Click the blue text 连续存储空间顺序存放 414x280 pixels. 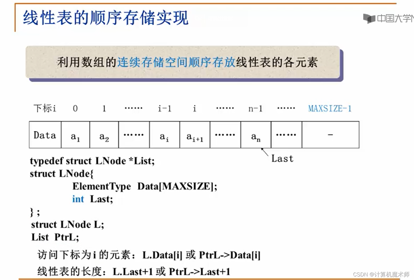coord(176,62)
